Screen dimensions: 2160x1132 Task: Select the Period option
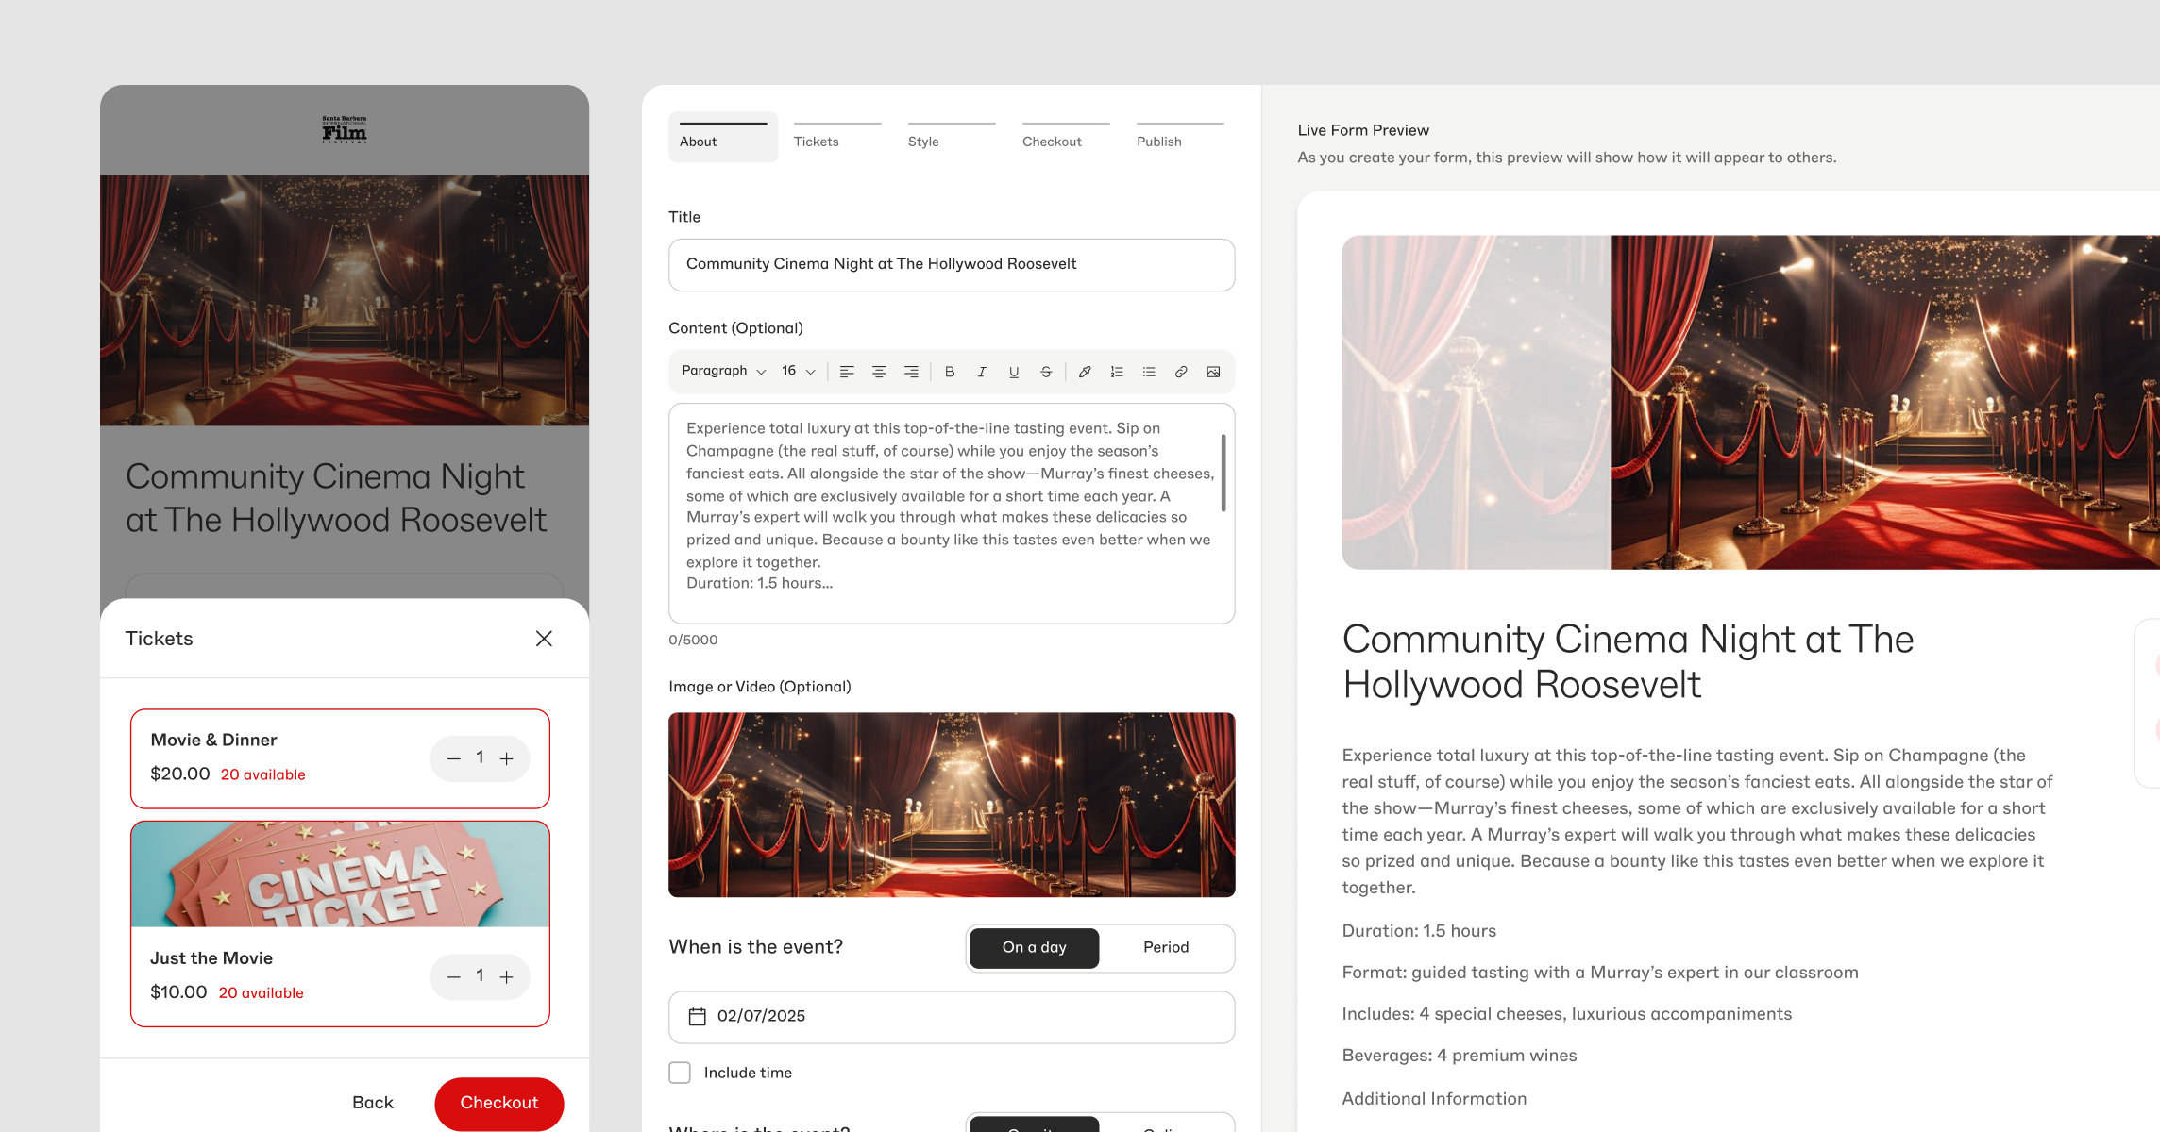(x=1166, y=947)
